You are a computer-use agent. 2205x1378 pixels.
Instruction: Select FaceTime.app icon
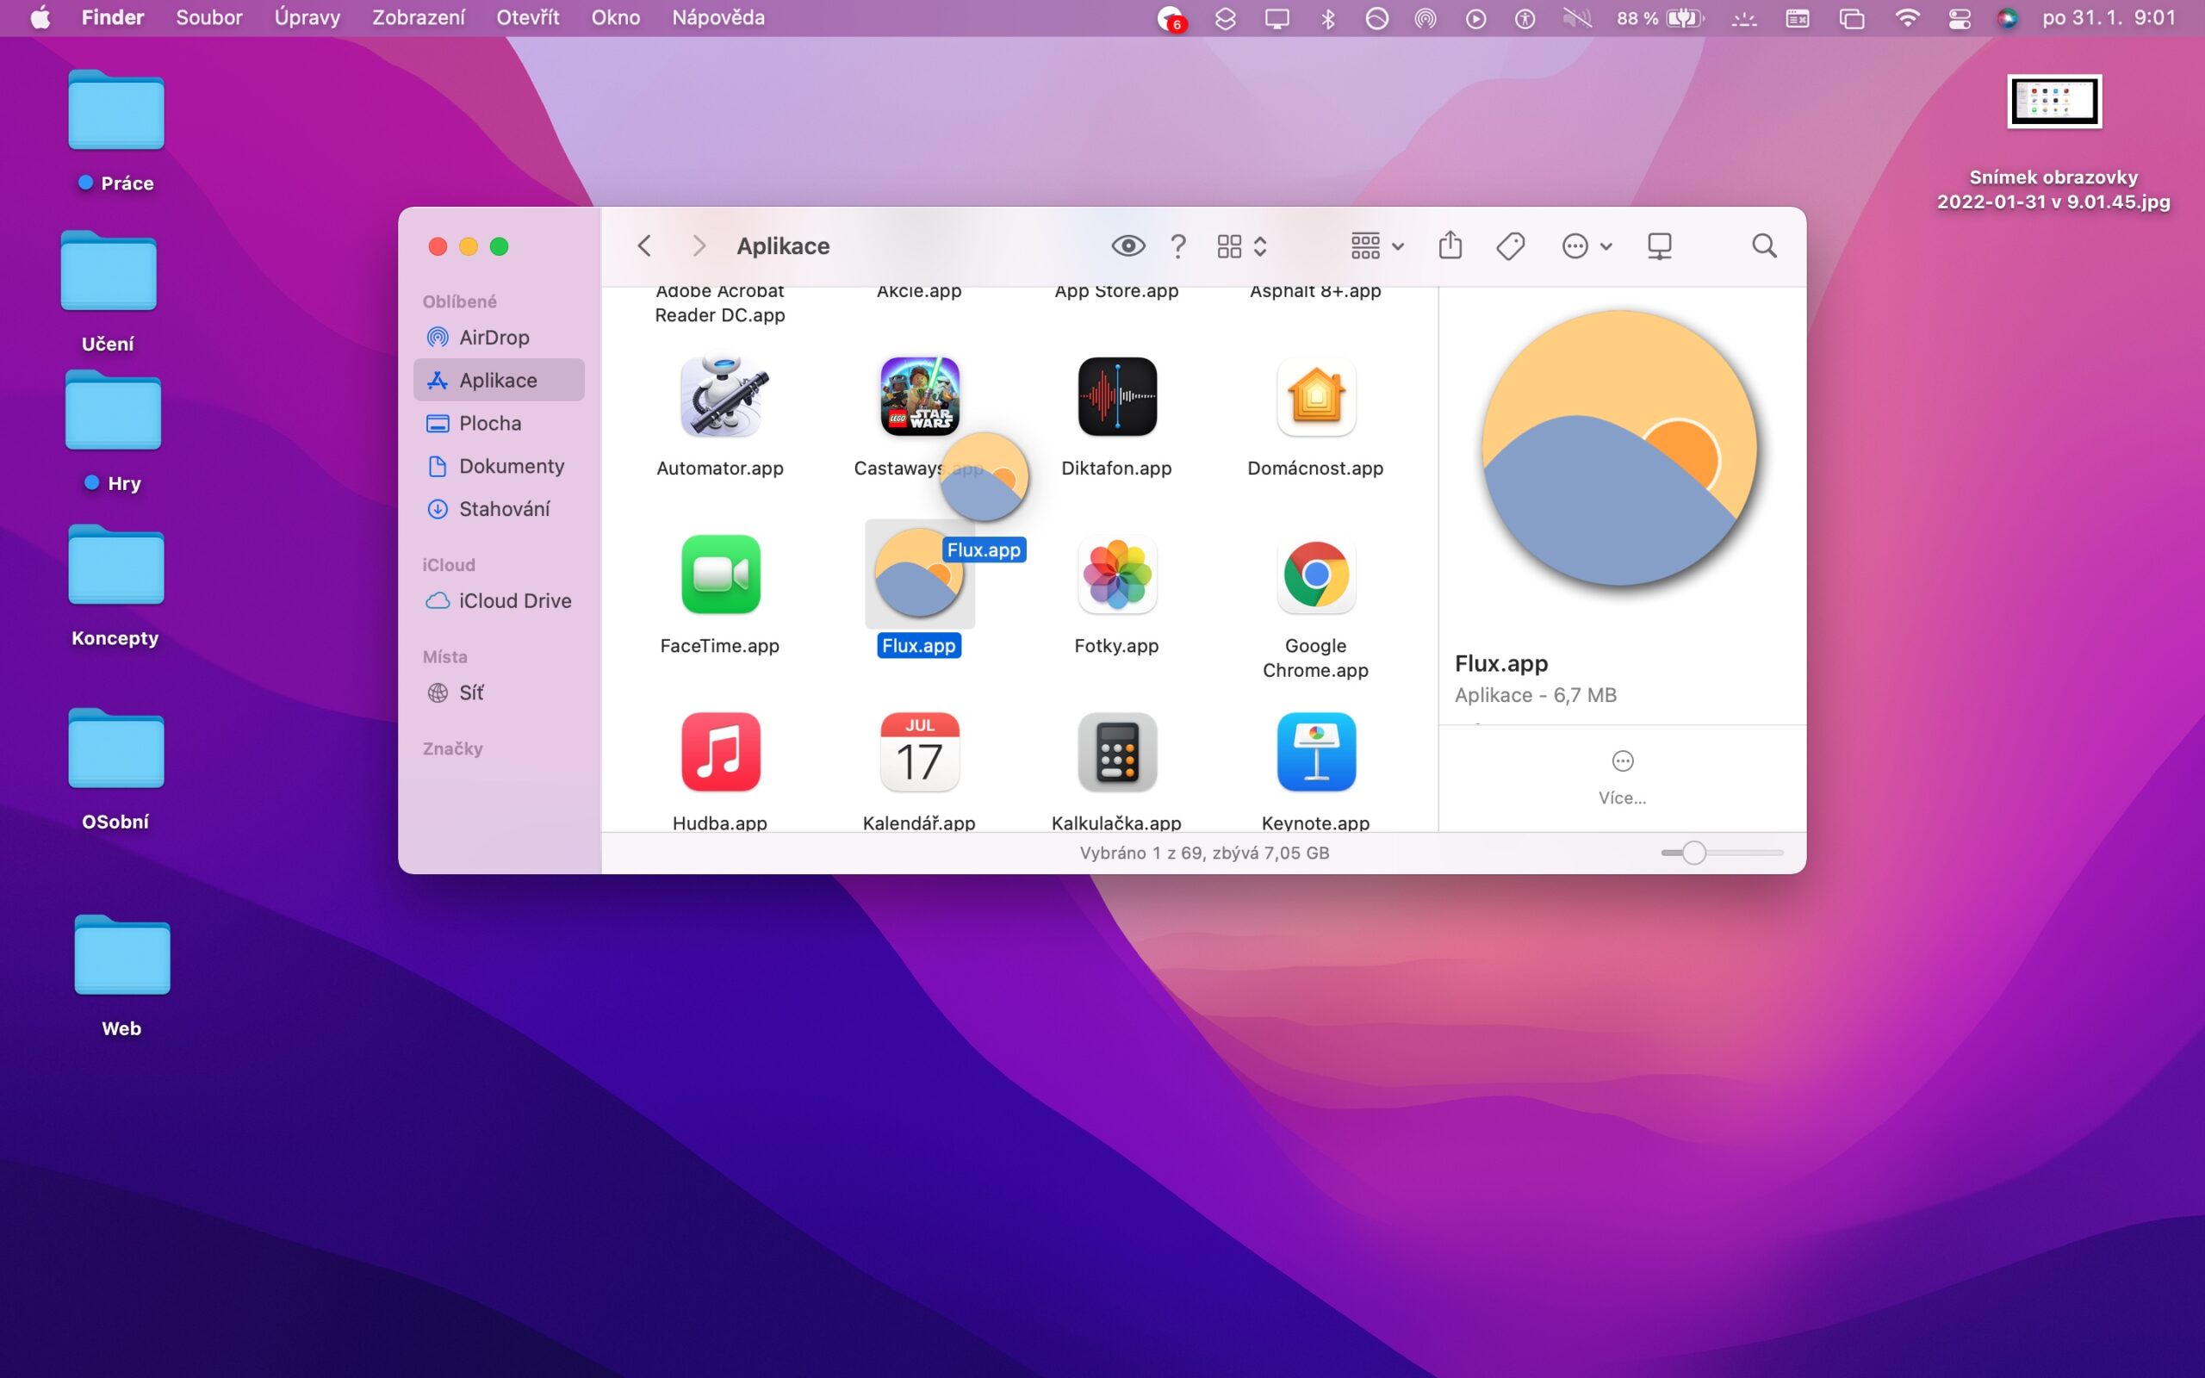click(x=720, y=574)
